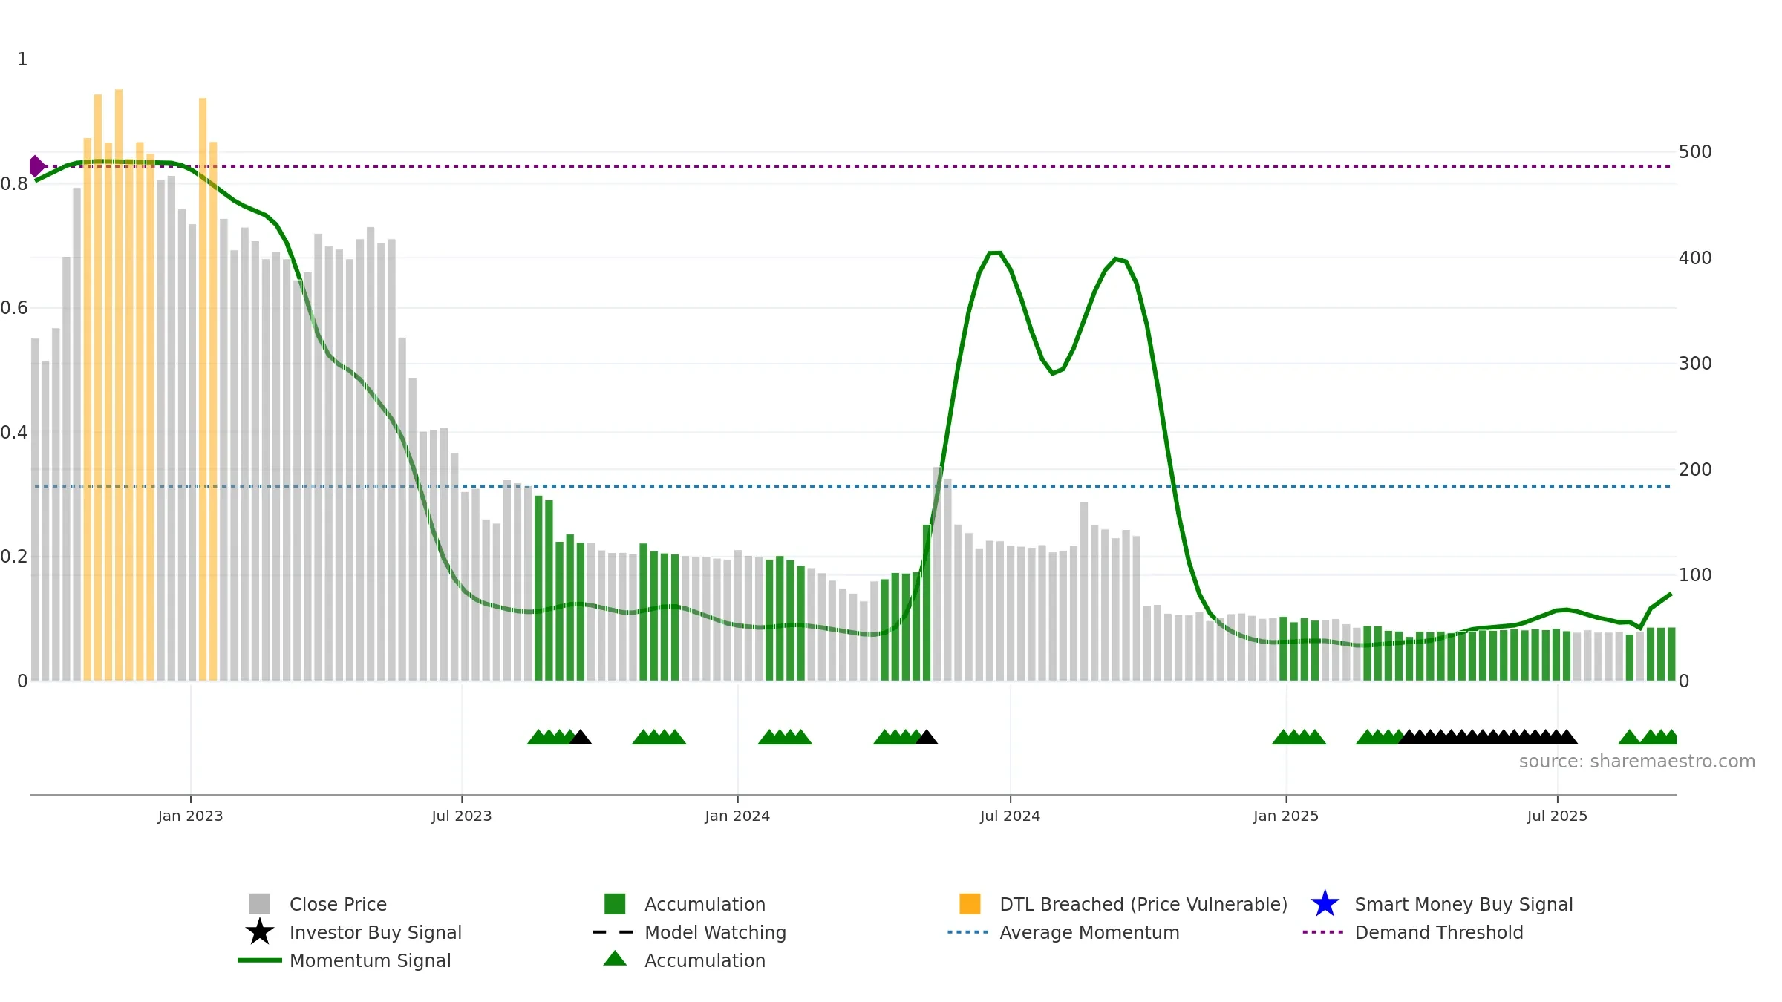Click the 400 right axis value
1782x1002 pixels.
coord(1695,258)
